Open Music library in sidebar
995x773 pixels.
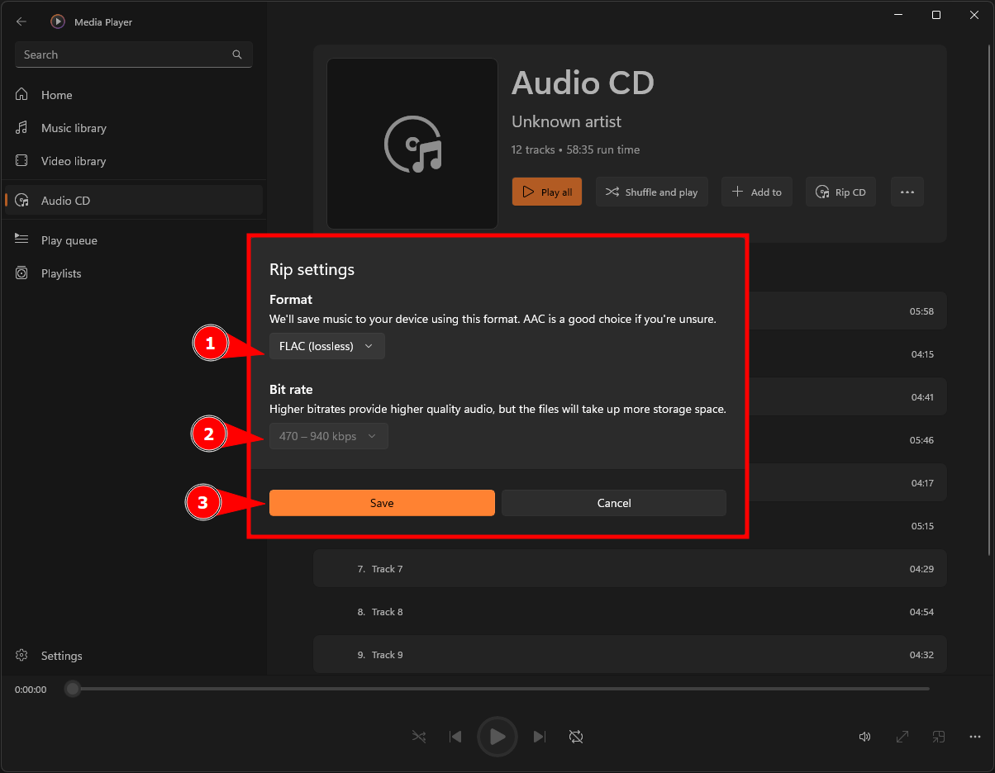(74, 128)
